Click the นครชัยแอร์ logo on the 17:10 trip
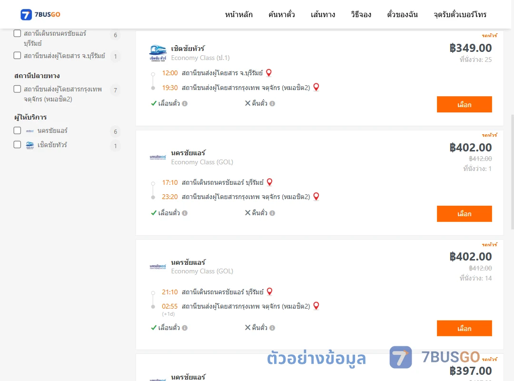 tap(158, 157)
